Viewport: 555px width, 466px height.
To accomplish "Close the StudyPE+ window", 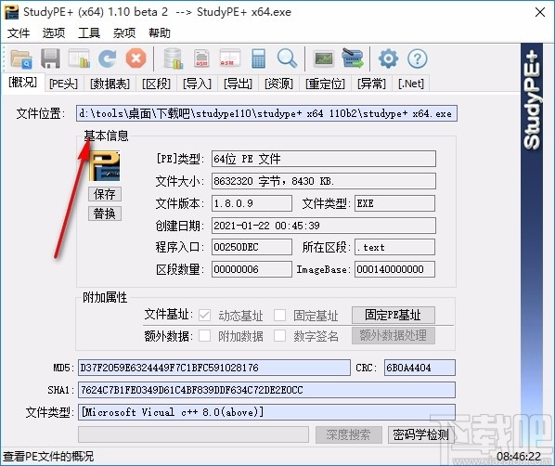I will coord(540,12).
